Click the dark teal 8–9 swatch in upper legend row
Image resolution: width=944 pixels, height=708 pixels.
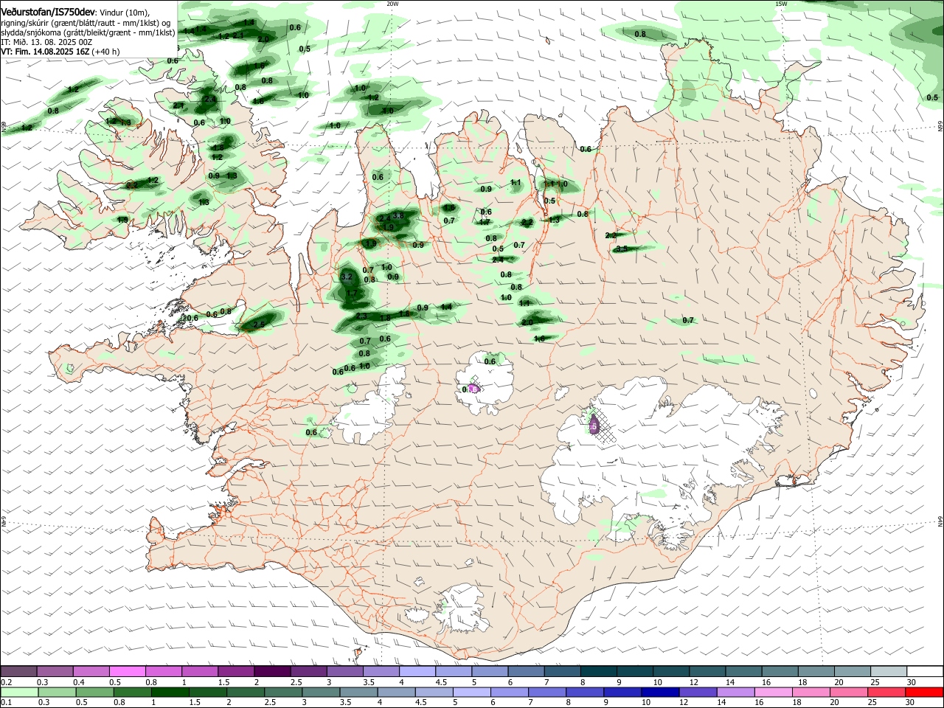(x=599, y=671)
